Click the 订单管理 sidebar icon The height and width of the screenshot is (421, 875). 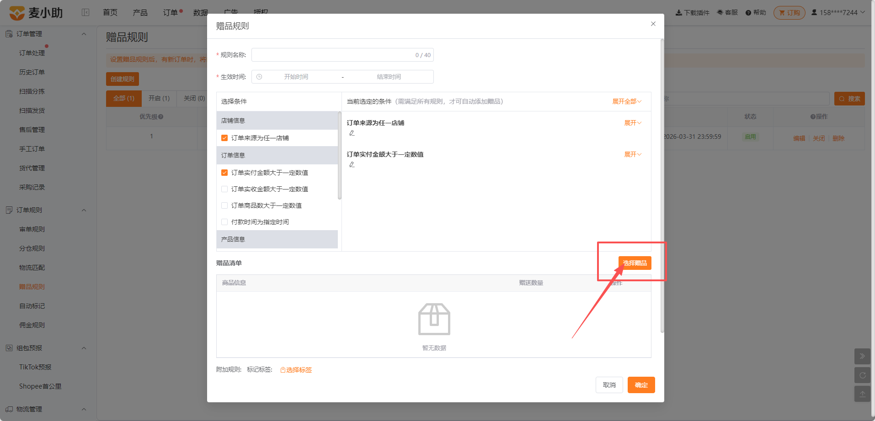click(9, 34)
